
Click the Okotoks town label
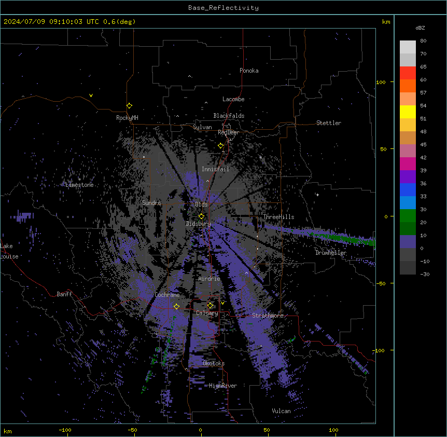click(214, 363)
